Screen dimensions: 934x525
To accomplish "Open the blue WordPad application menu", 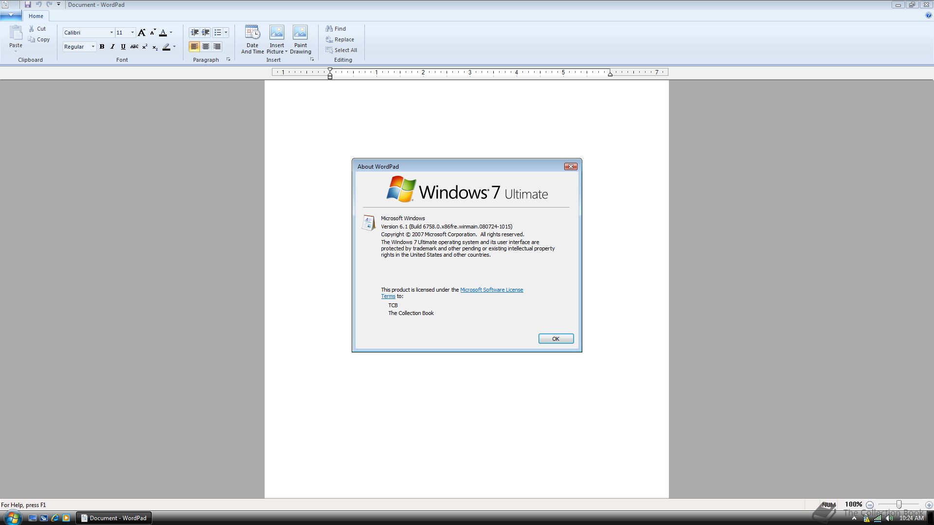I will click(x=10, y=16).
